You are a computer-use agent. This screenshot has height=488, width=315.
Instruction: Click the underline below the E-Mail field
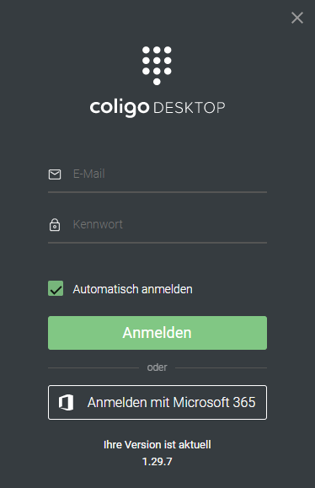point(157,192)
